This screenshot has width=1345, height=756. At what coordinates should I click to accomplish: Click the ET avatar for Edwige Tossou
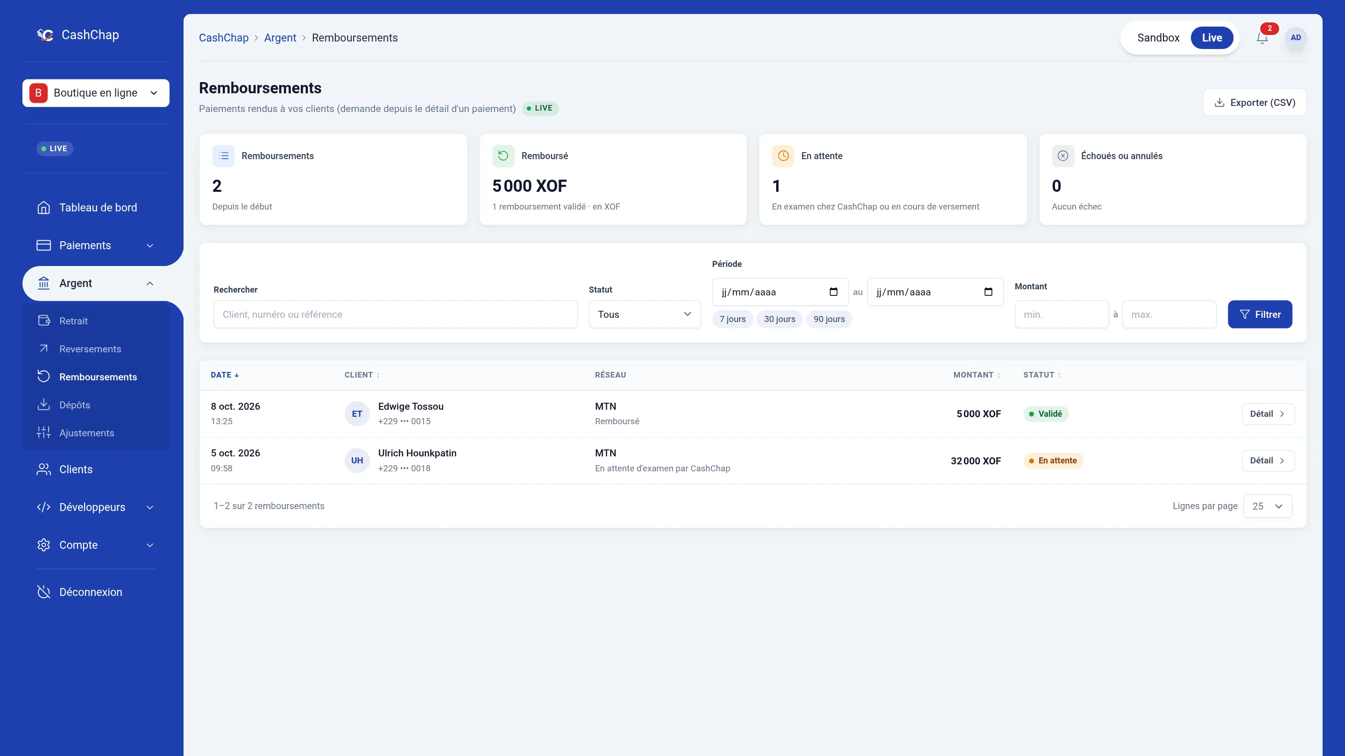(x=357, y=414)
